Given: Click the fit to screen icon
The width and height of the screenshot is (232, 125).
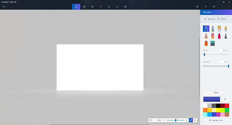Looking at the screenshot, I should click(150, 120).
